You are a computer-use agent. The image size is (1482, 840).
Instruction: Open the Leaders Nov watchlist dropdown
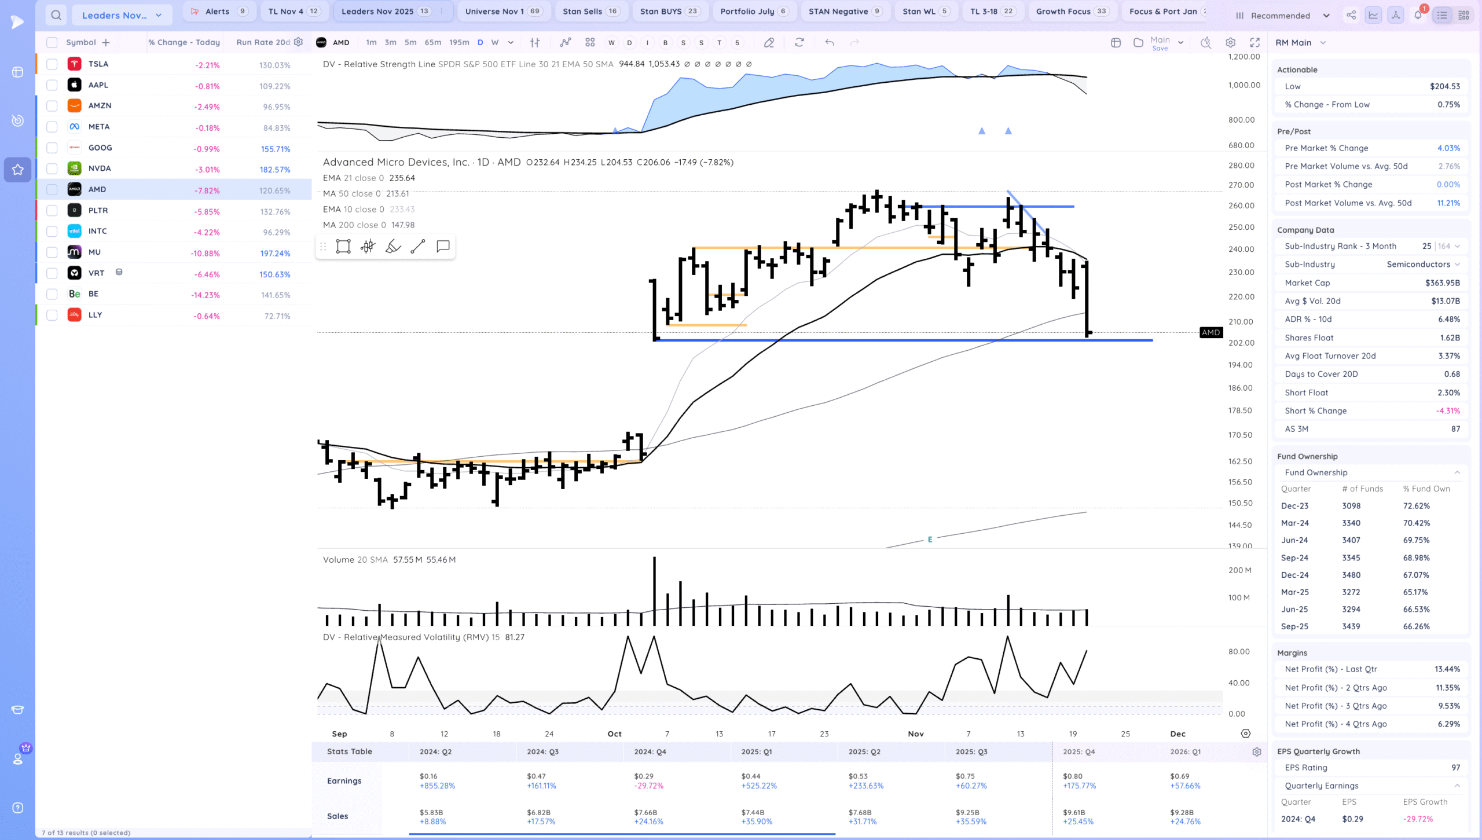point(122,15)
